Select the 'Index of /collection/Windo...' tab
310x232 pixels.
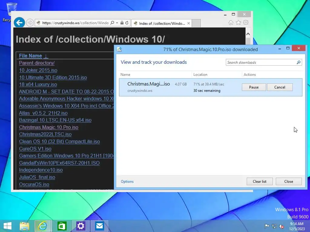[162, 23]
